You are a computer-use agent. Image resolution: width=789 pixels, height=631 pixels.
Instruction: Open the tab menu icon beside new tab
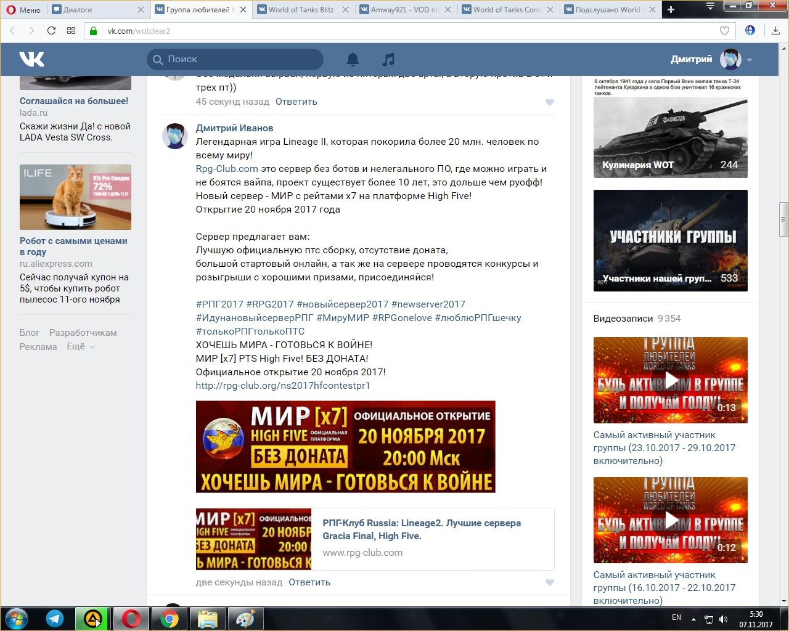click(x=710, y=7)
